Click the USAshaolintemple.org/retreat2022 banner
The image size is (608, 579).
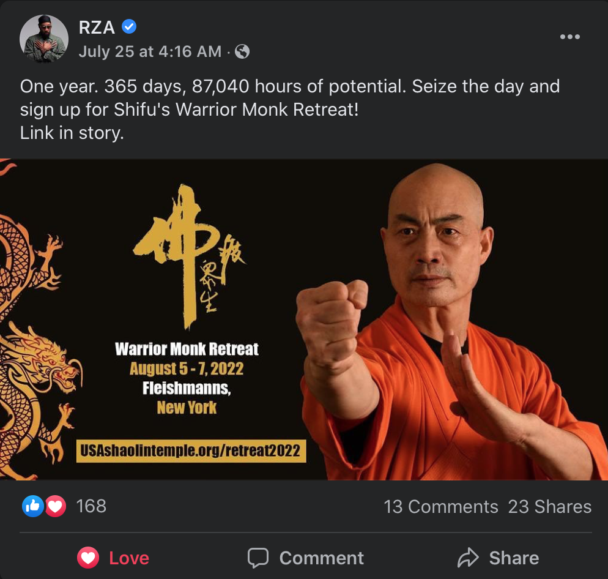tap(191, 451)
